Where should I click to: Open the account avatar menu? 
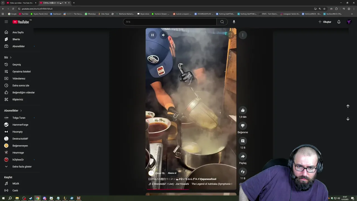click(349, 22)
